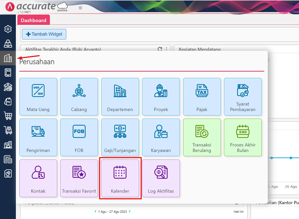The width and height of the screenshot is (299, 219).
Task: Select the Karyawan employee tile
Action: (161, 137)
